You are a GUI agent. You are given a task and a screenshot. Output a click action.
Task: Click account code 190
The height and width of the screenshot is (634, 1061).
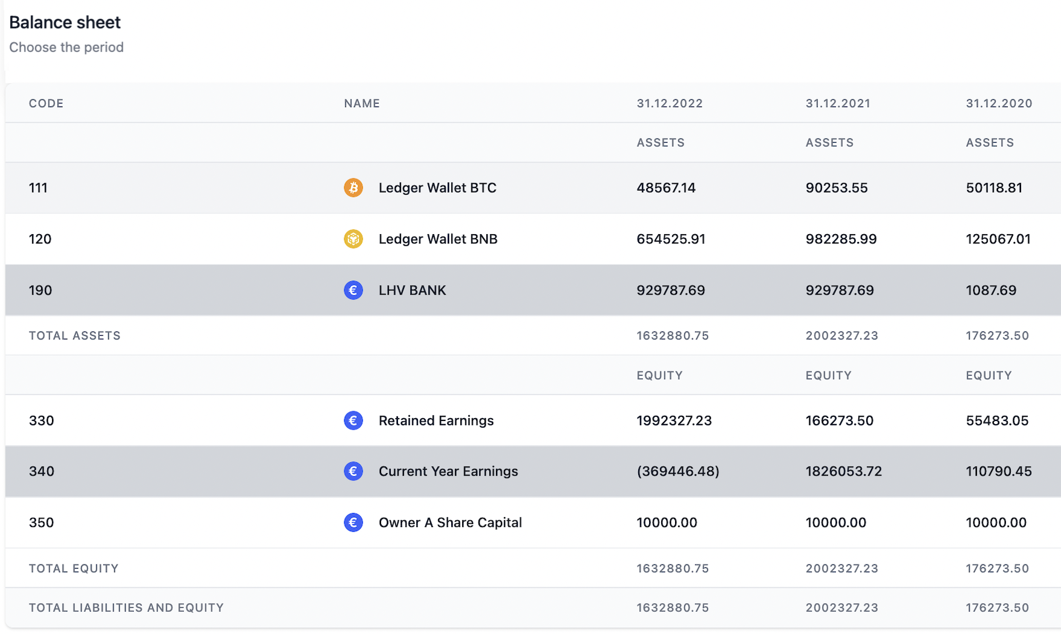(x=41, y=290)
